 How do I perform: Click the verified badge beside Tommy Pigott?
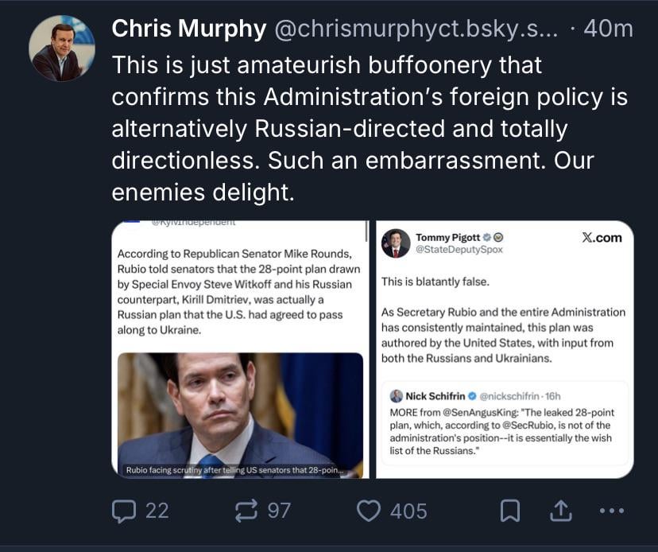486,237
